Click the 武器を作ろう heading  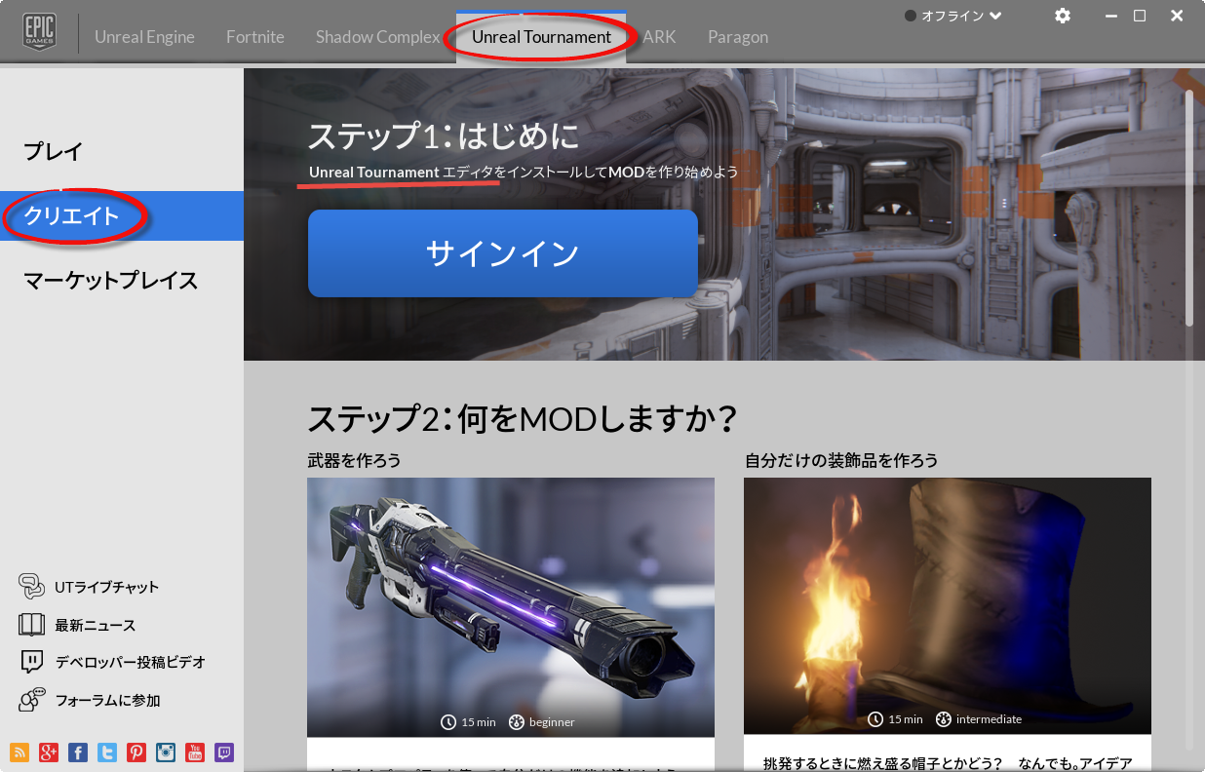click(354, 460)
